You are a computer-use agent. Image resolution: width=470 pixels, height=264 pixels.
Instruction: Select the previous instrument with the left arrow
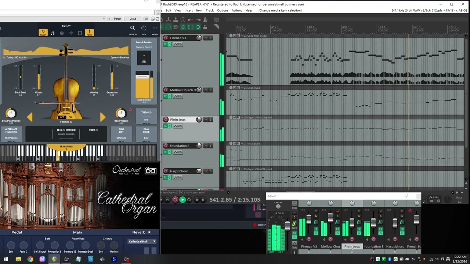tap(30, 117)
